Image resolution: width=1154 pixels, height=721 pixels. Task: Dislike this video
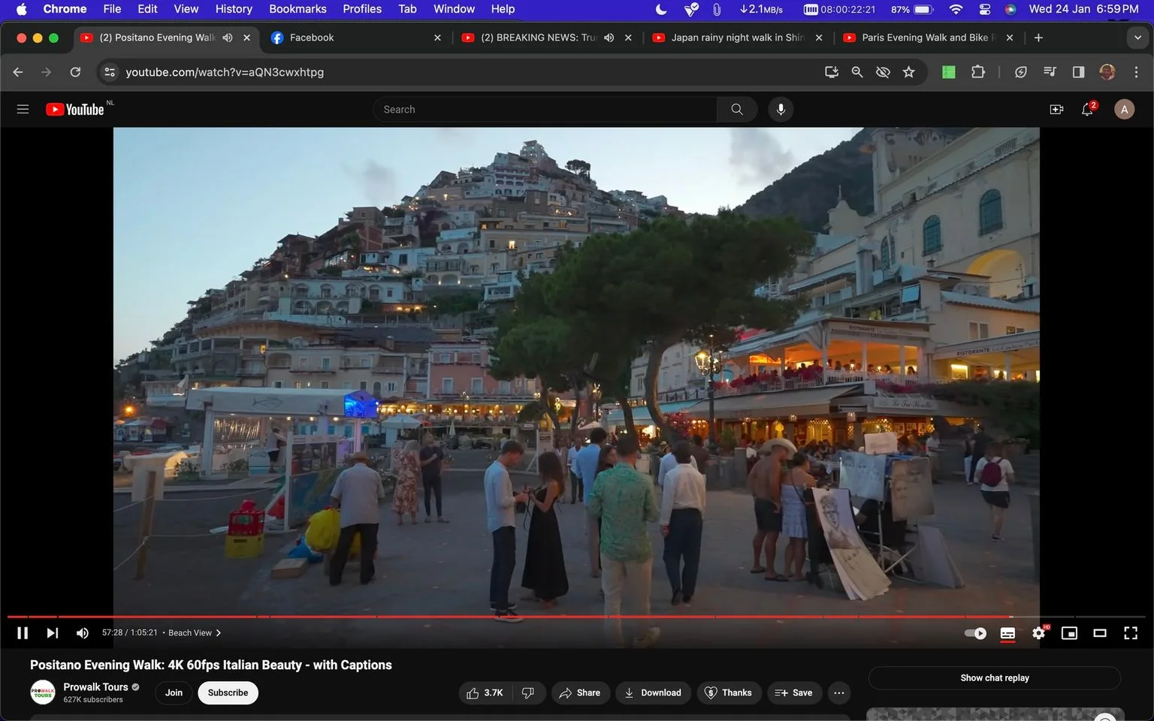[x=528, y=692]
